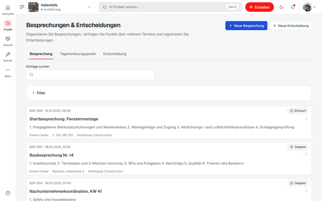Image resolution: width=322 pixels, height=201 pixels.
Task: Click the Baubüro, Kaistrasse 4 location text
Action: point(68,171)
